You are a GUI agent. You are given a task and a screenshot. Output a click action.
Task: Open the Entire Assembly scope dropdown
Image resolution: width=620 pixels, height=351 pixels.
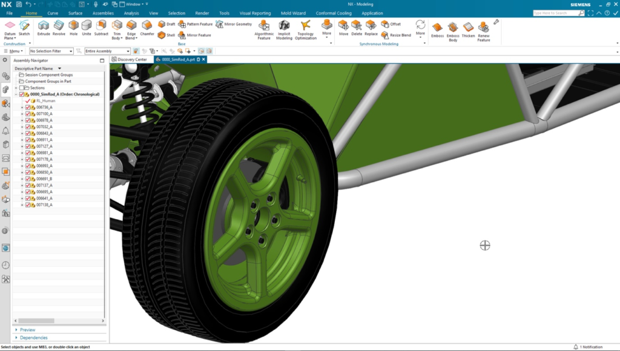(x=127, y=51)
